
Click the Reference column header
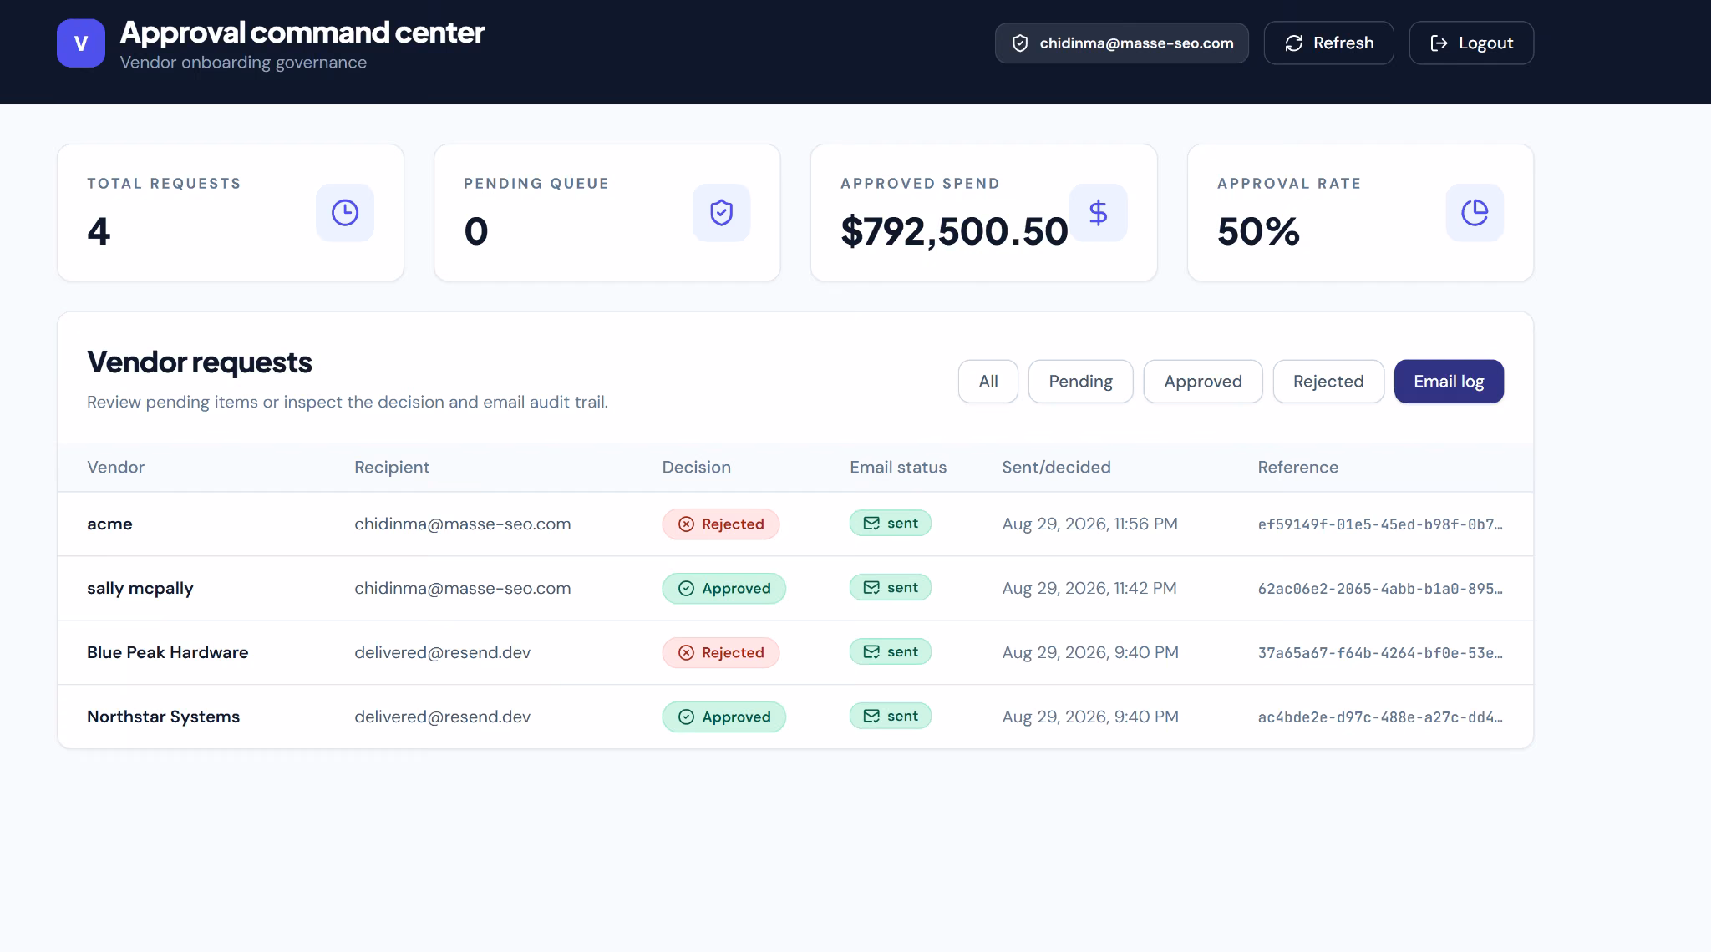pyautogui.click(x=1298, y=468)
